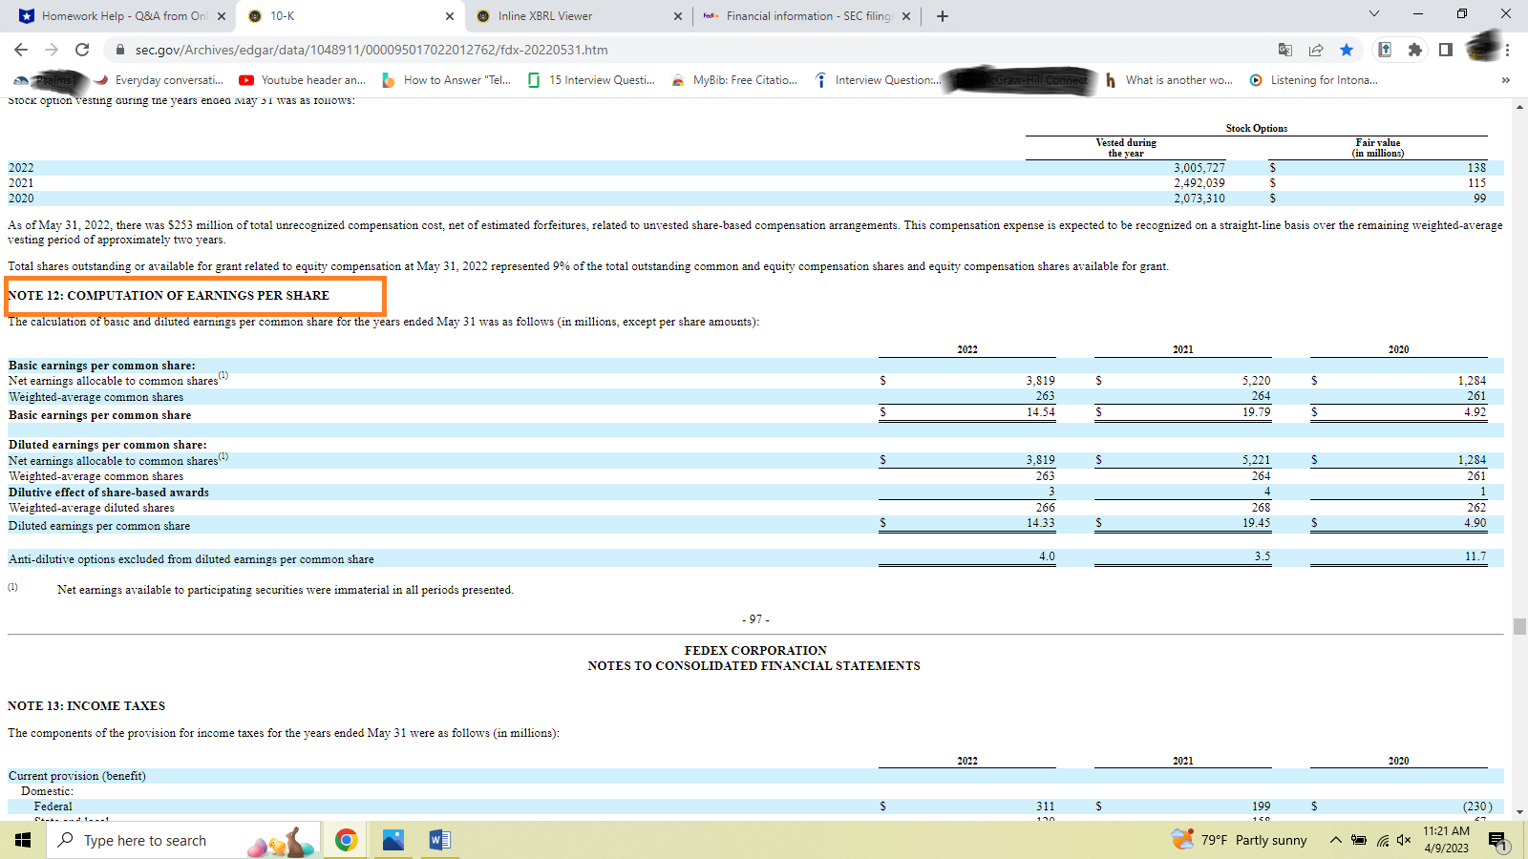Click the reload page icon
This screenshot has height=859, width=1528.
tap(80, 50)
